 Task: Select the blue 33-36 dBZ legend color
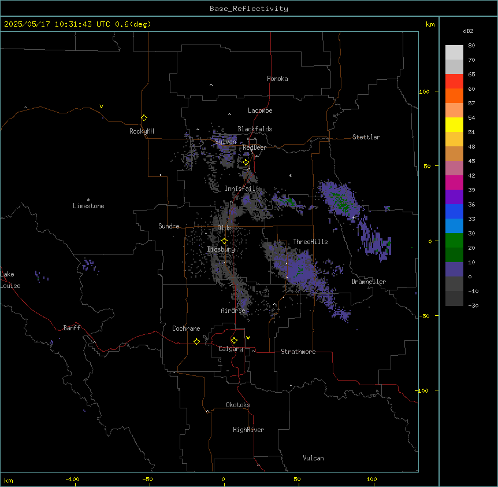(x=454, y=212)
